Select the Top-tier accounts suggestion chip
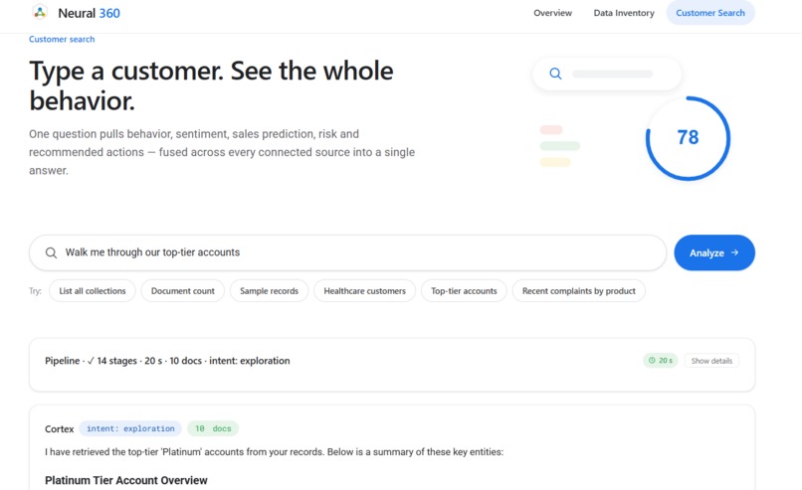The width and height of the screenshot is (802, 490). coord(464,291)
